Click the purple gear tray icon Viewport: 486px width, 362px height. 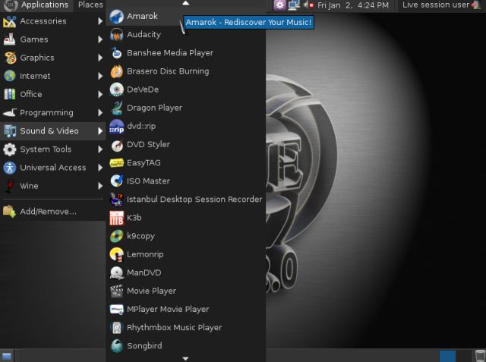click(279, 5)
